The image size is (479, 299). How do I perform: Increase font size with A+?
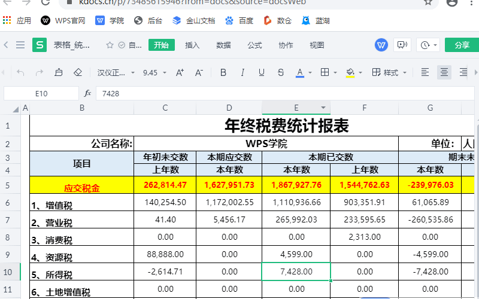[180, 72]
